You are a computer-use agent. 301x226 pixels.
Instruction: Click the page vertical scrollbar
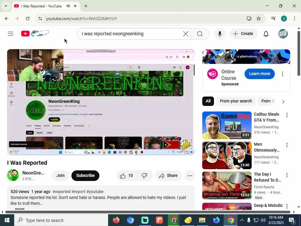pyautogui.click(x=299, y=54)
